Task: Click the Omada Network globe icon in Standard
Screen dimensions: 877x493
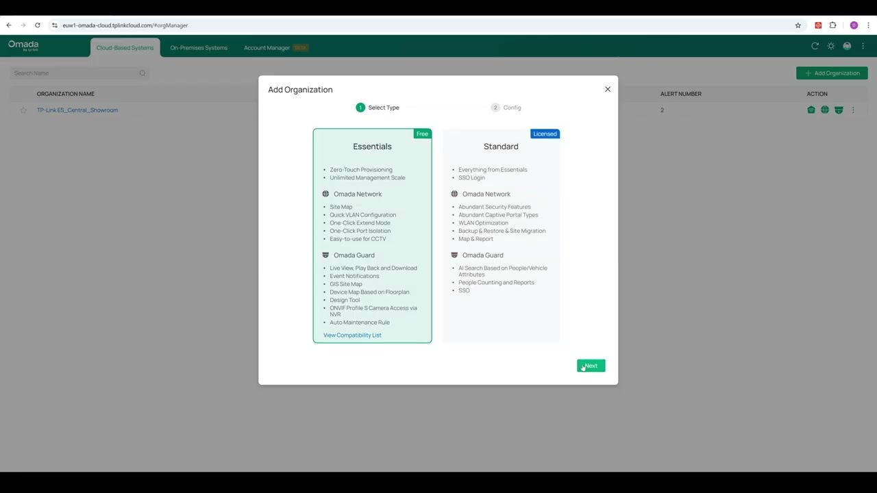Action: click(x=454, y=194)
